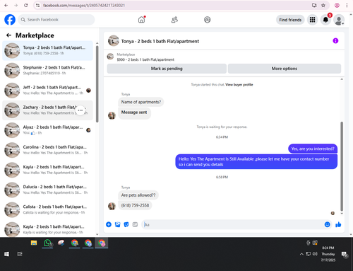Open the Friends icon in top navigation
353x271 pixels.
coord(174,20)
